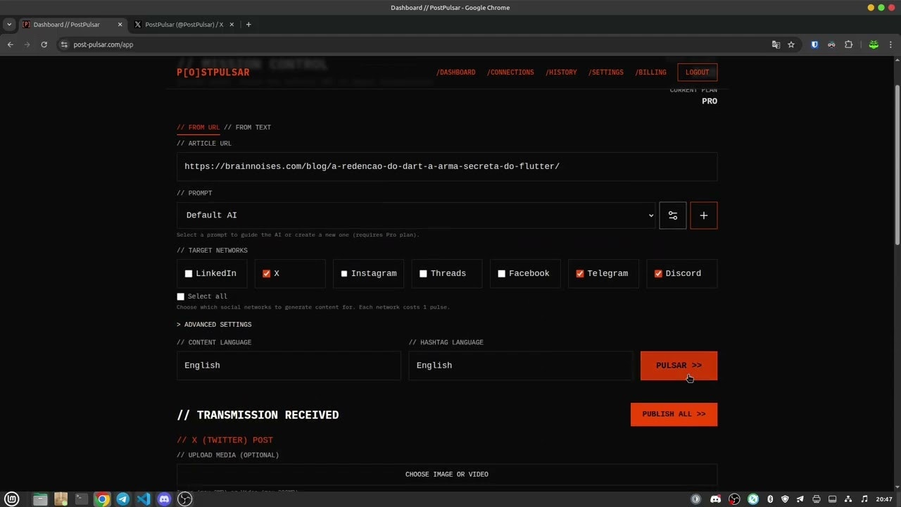
Task: Close the Dashboard // PostPulsar tab
Action: [120, 25]
